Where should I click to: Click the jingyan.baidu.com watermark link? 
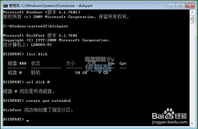point(169,122)
